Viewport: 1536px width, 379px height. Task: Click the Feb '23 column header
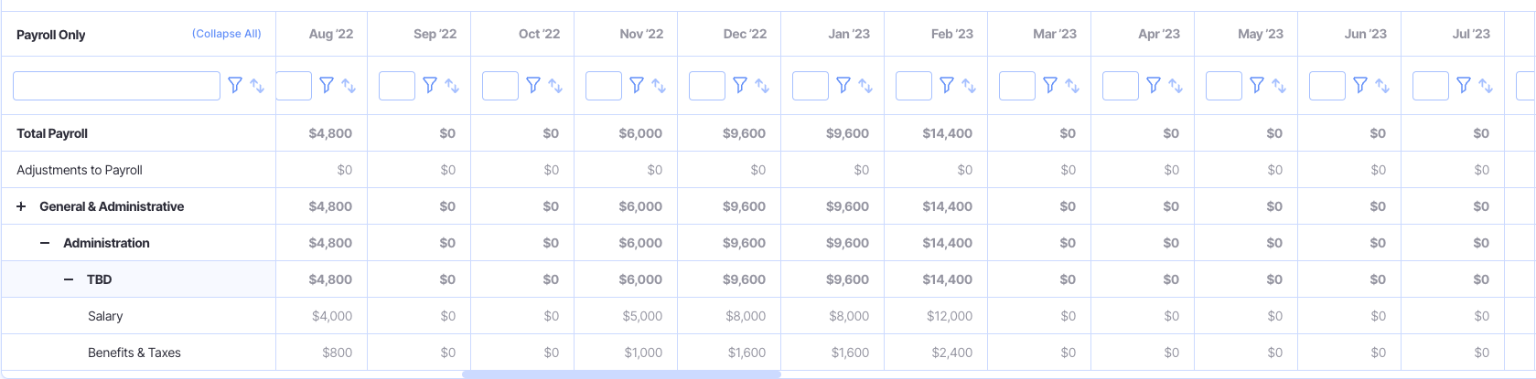tap(951, 34)
